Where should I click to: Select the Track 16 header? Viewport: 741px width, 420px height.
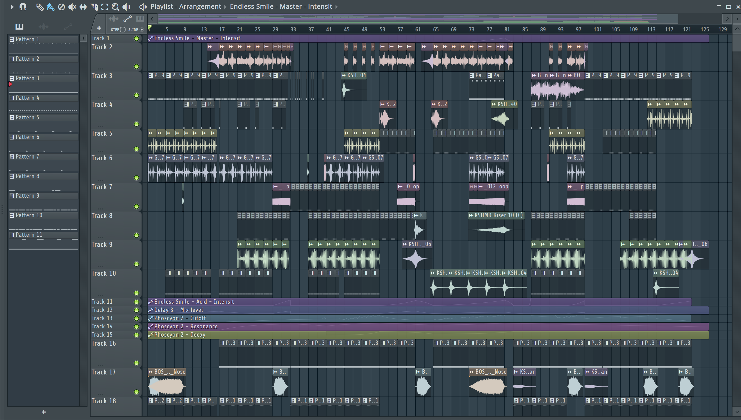coord(116,353)
